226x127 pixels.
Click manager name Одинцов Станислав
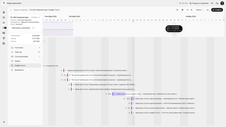tap(30, 22)
